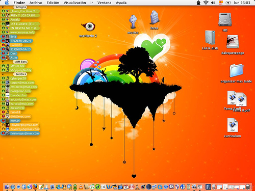The height and width of the screenshot is (191, 255).
Task: Collapse the Amigos buddy group
Action: (3, 7)
